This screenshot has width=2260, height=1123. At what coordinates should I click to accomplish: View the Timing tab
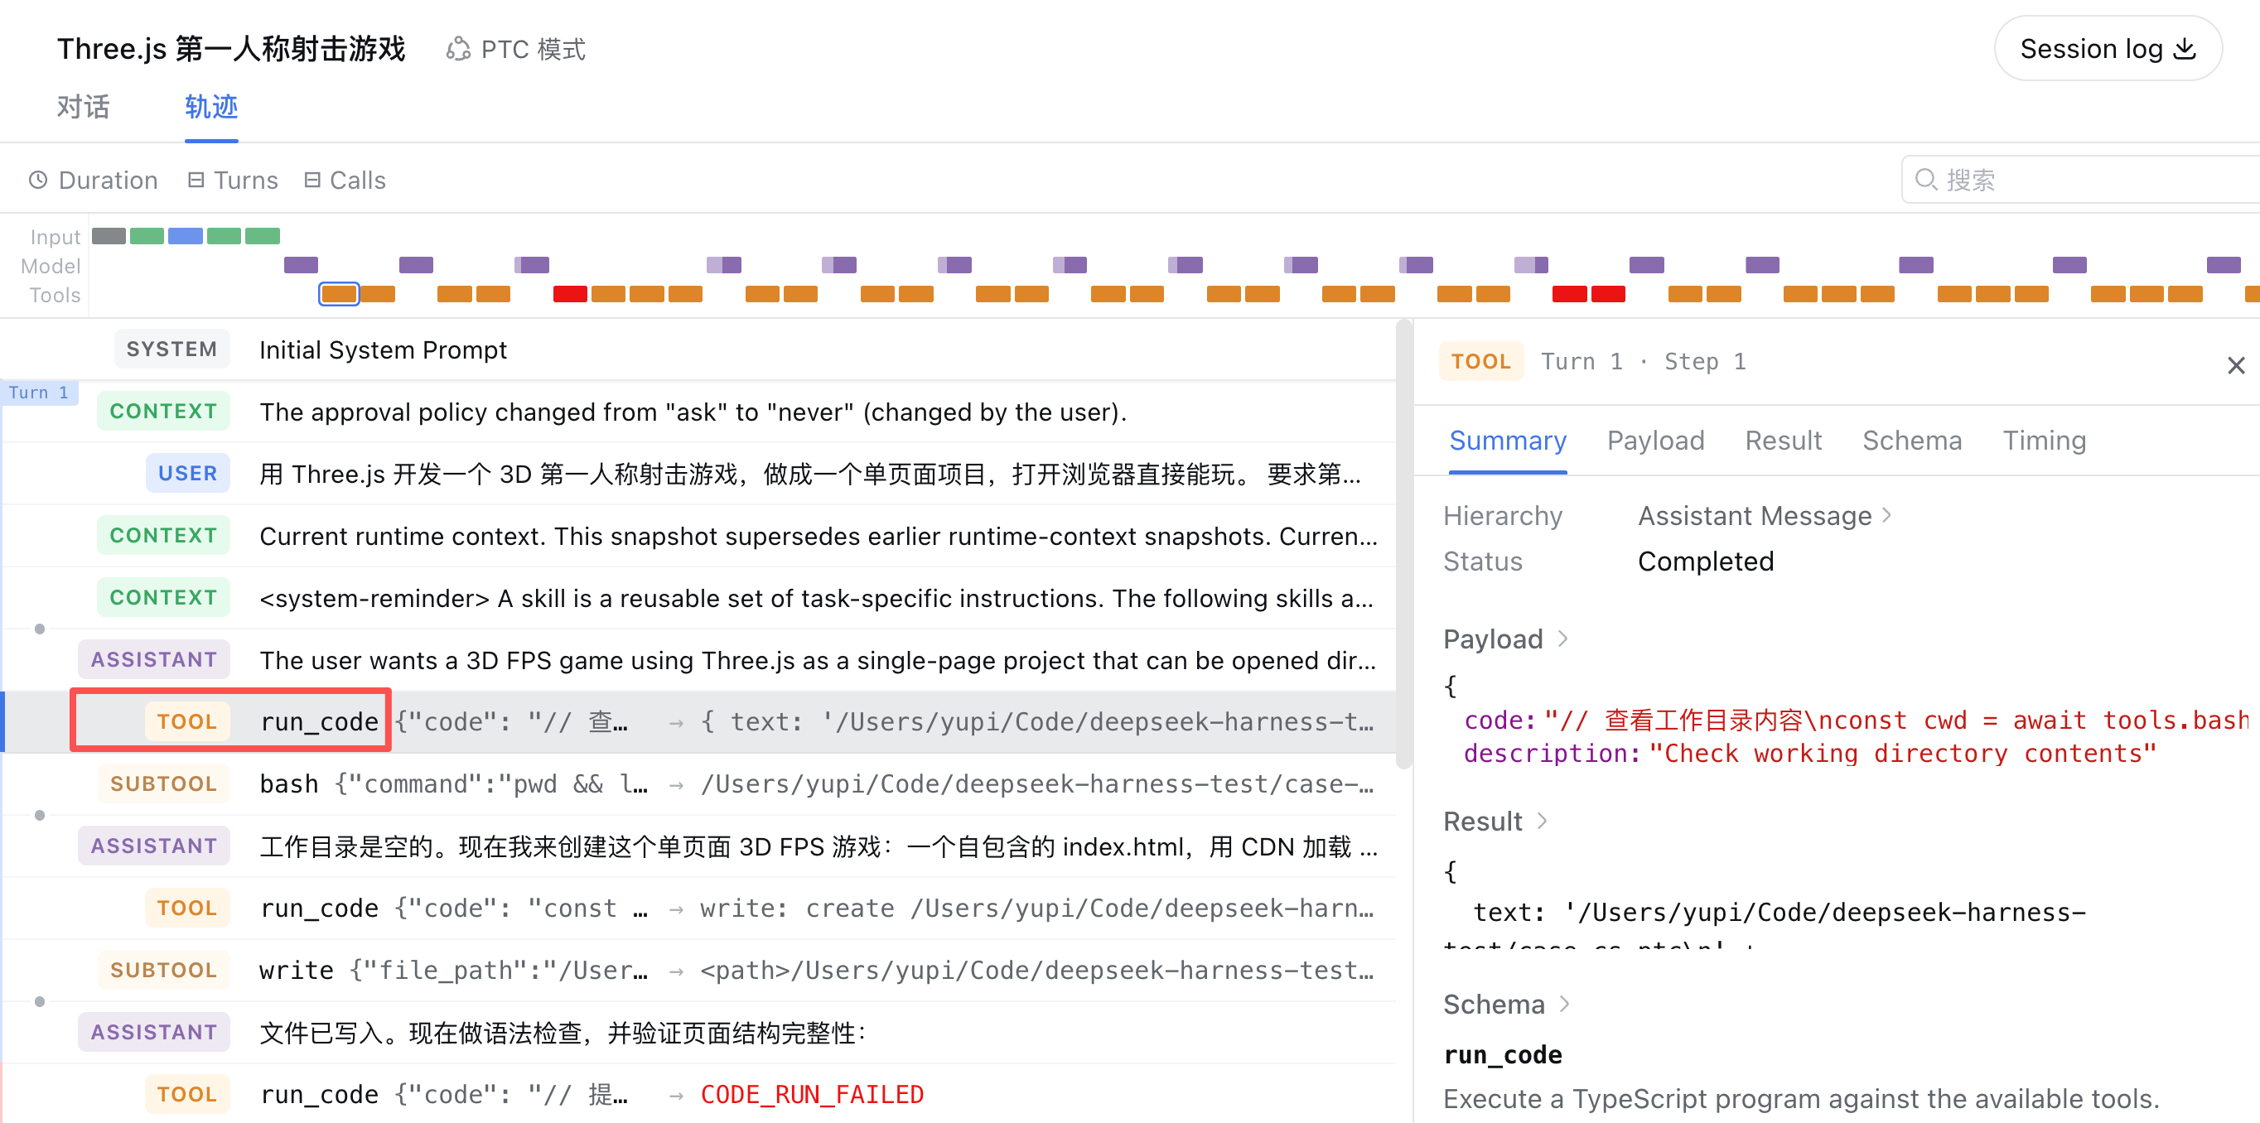pos(2044,441)
